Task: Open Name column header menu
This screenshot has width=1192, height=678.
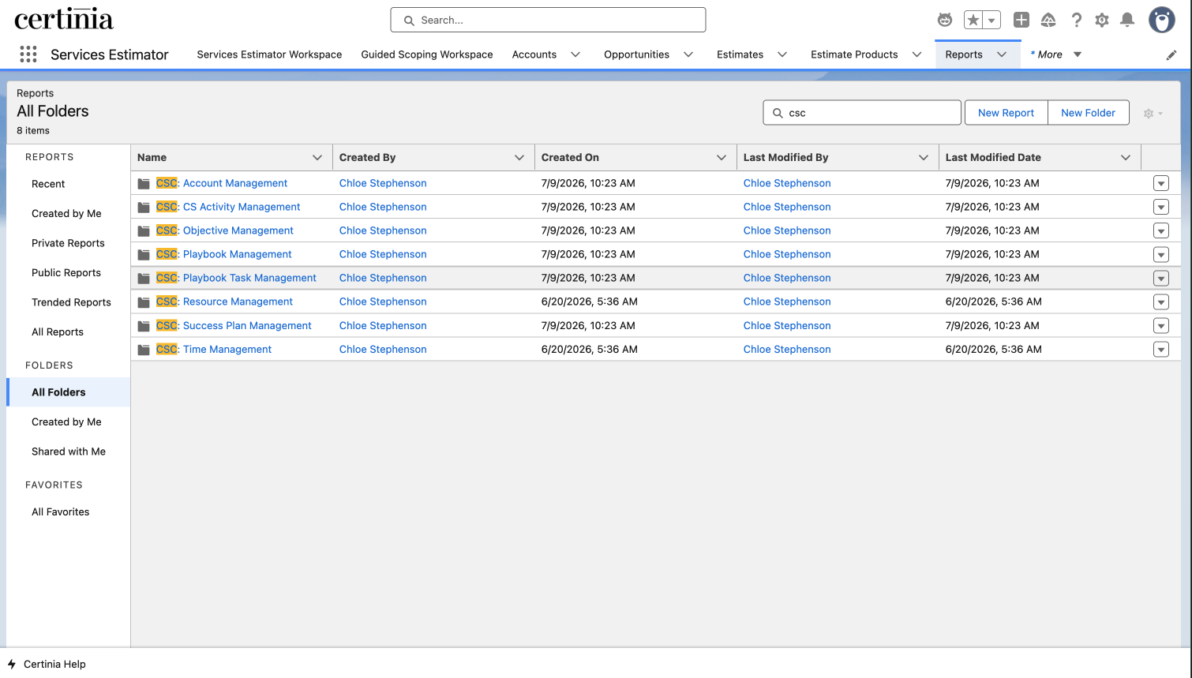Action: [317, 157]
